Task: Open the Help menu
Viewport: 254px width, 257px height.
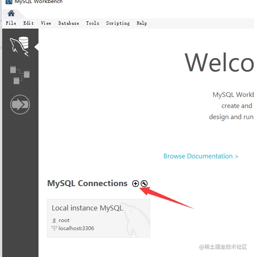Action: point(142,23)
